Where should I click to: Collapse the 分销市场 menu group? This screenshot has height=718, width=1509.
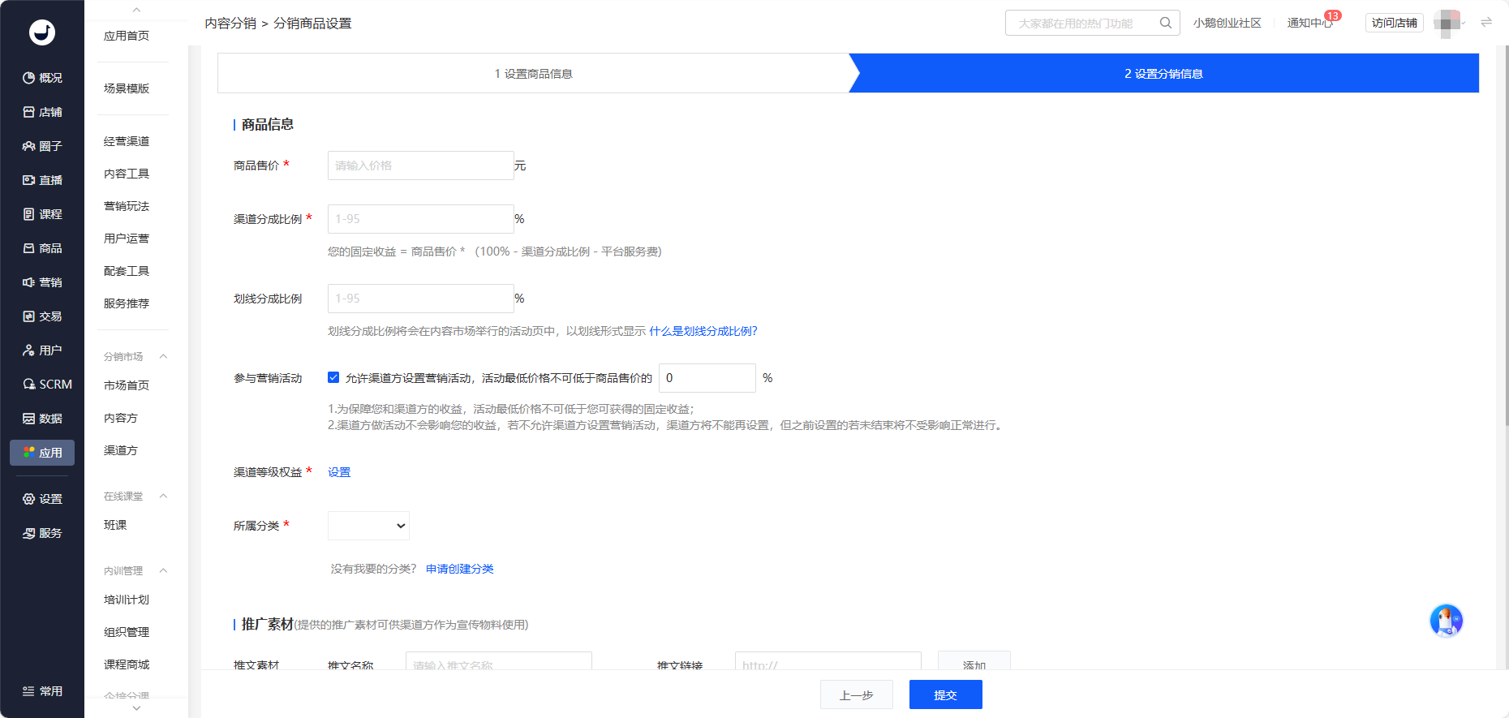pyautogui.click(x=163, y=356)
